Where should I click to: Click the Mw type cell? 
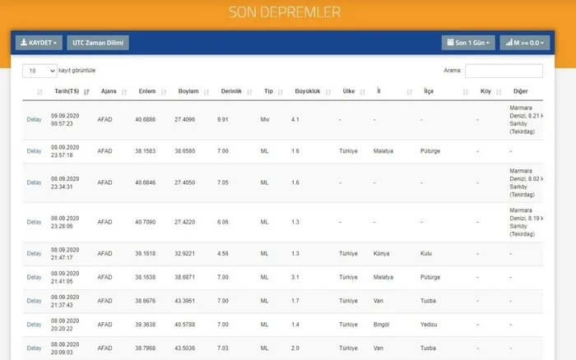click(x=265, y=120)
